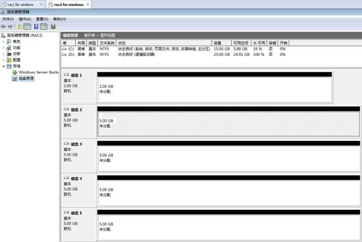Select the 磁盘 5 disk label

point(76,213)
